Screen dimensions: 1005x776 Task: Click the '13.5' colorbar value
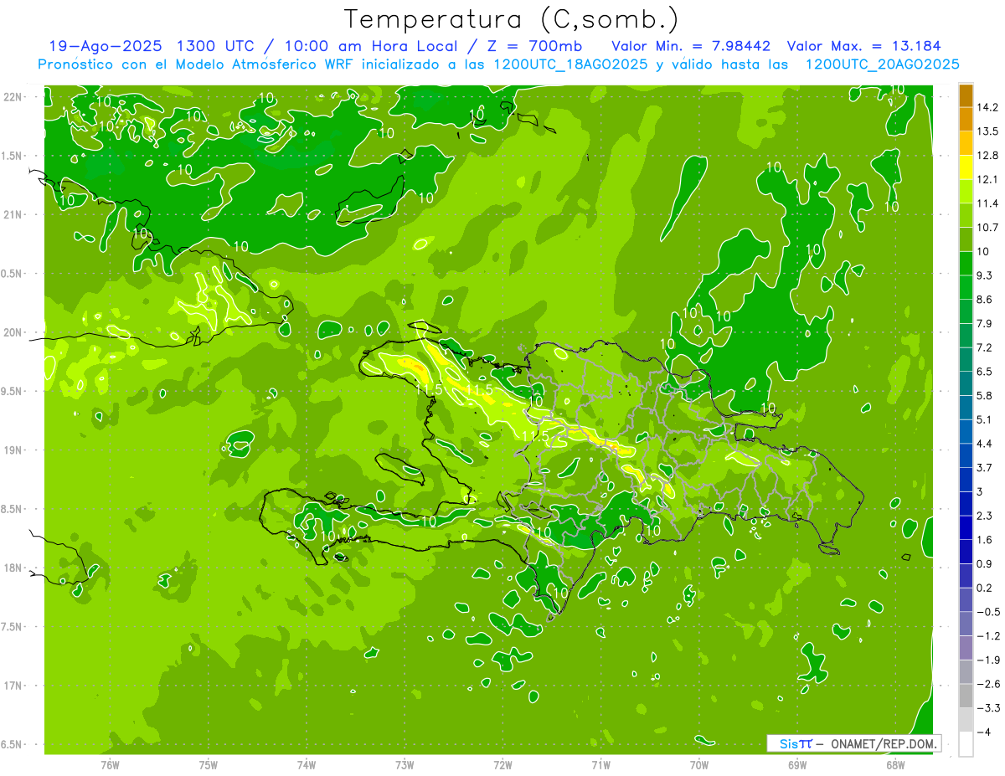pyautogui.click(x=987, y=131)
